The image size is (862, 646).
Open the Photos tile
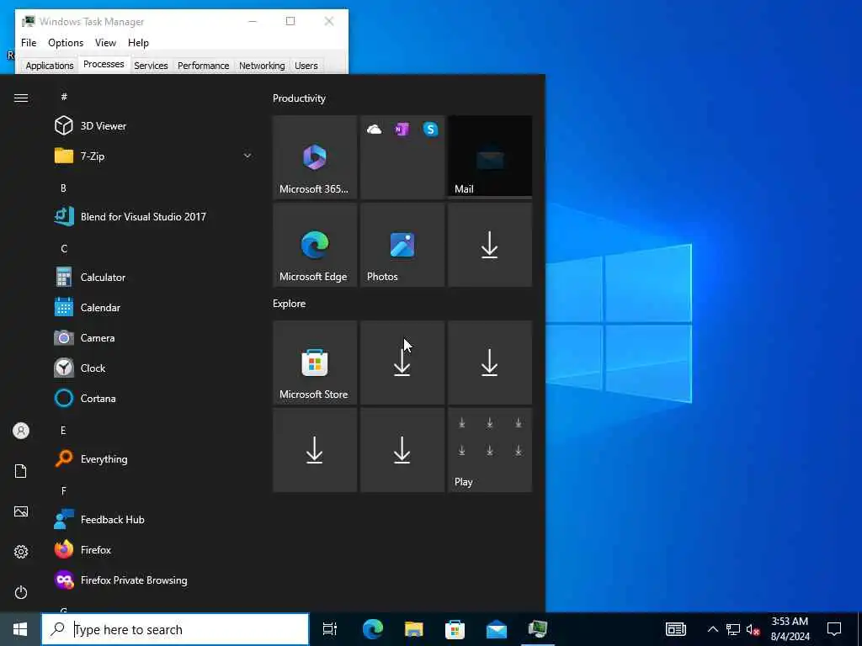(402, 245)
